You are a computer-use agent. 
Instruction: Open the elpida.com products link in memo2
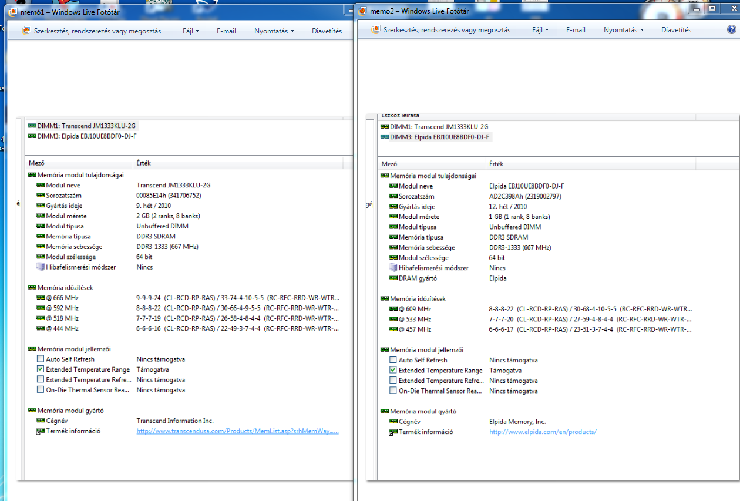coord(543,432)
